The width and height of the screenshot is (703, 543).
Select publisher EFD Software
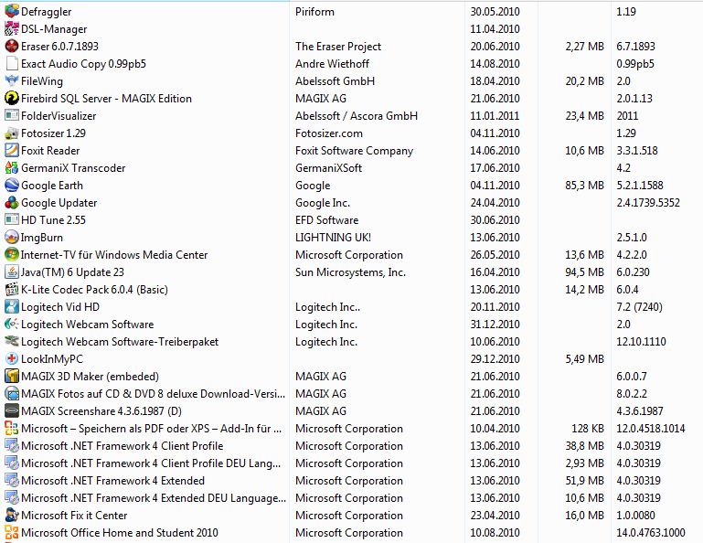[x=326, y=220]
